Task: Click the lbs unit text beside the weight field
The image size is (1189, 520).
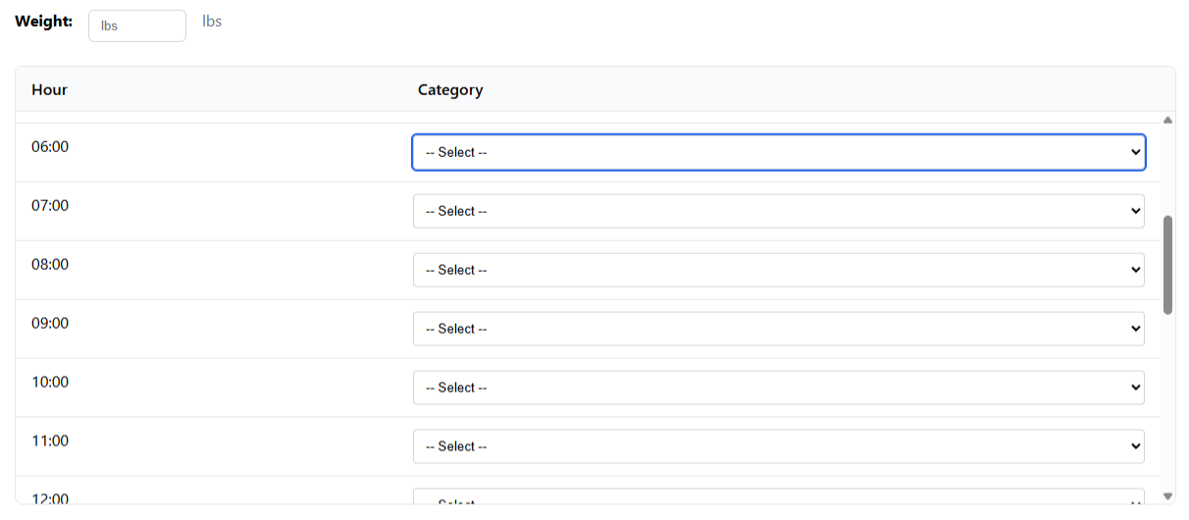Action: point(212,21)
